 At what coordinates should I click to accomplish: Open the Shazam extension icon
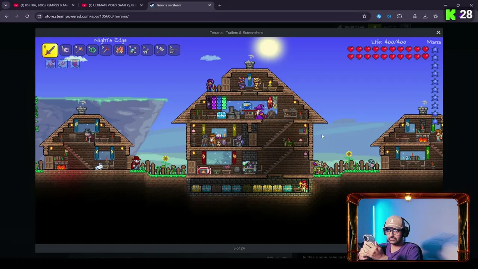pos(379,16)
